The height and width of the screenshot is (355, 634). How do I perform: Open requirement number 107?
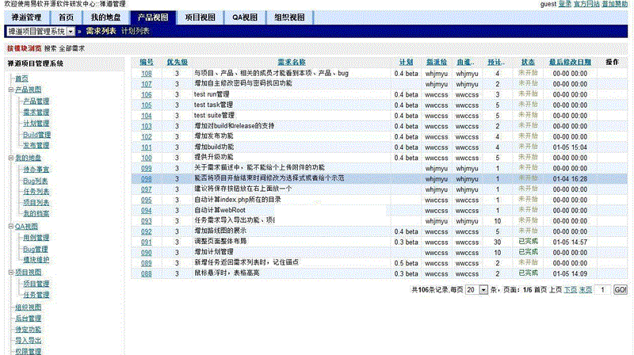click(x=147, y=84)
